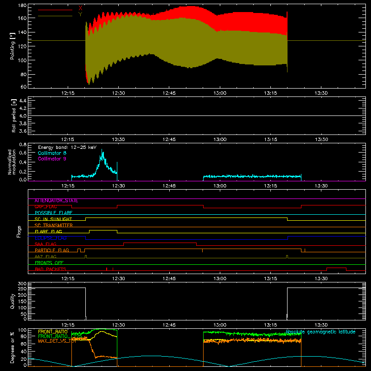Click 13:15 on the modulation plot time axis
This screenshot has width=371, height=371.
pos(270,186)
